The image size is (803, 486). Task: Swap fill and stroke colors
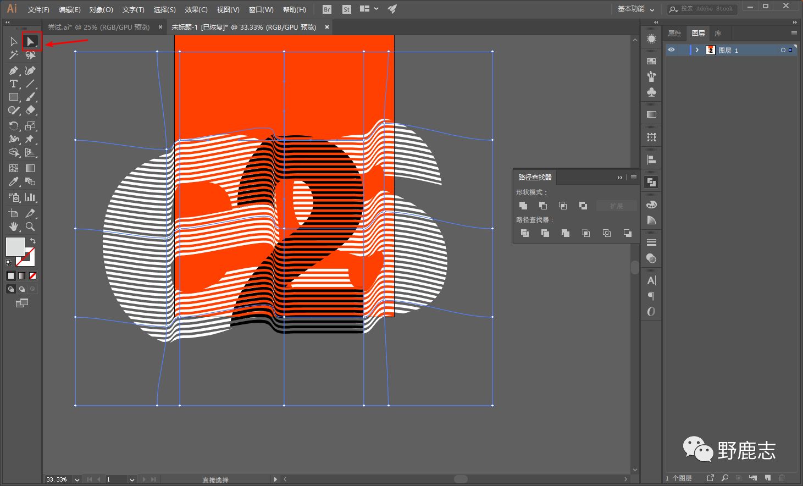coord(32,241)
